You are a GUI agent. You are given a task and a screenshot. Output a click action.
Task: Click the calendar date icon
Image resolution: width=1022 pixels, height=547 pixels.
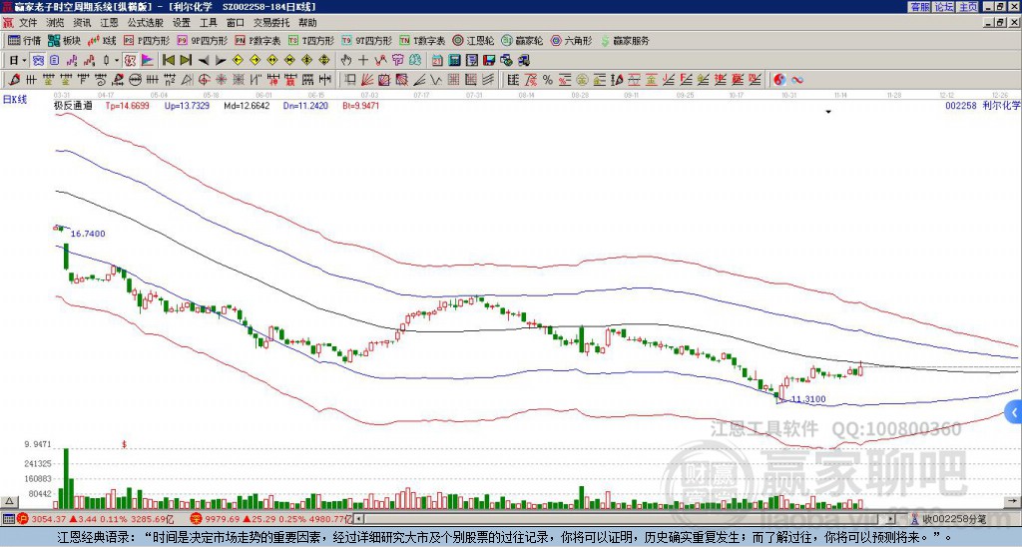pyautogui.click(x=437, y=61)
